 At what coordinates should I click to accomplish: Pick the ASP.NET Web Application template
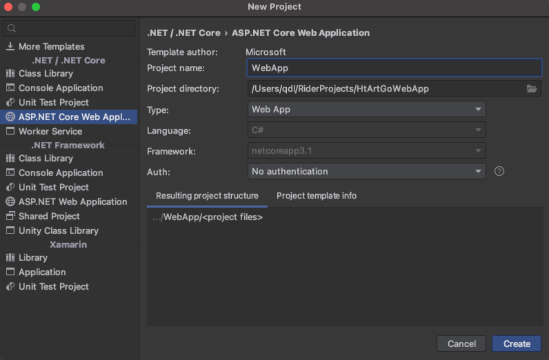click(73, 202)
